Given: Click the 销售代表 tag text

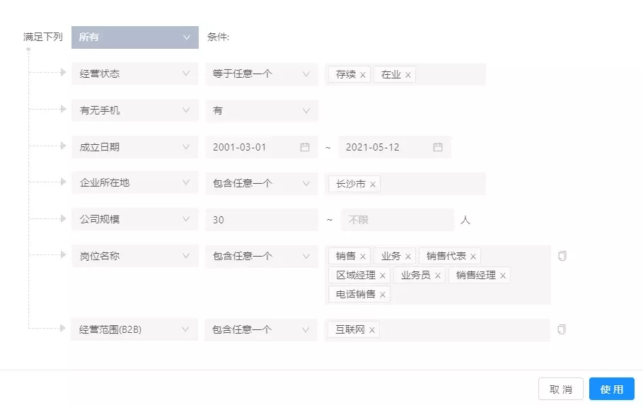Looking at the screenshot, I should click(446, 256).
